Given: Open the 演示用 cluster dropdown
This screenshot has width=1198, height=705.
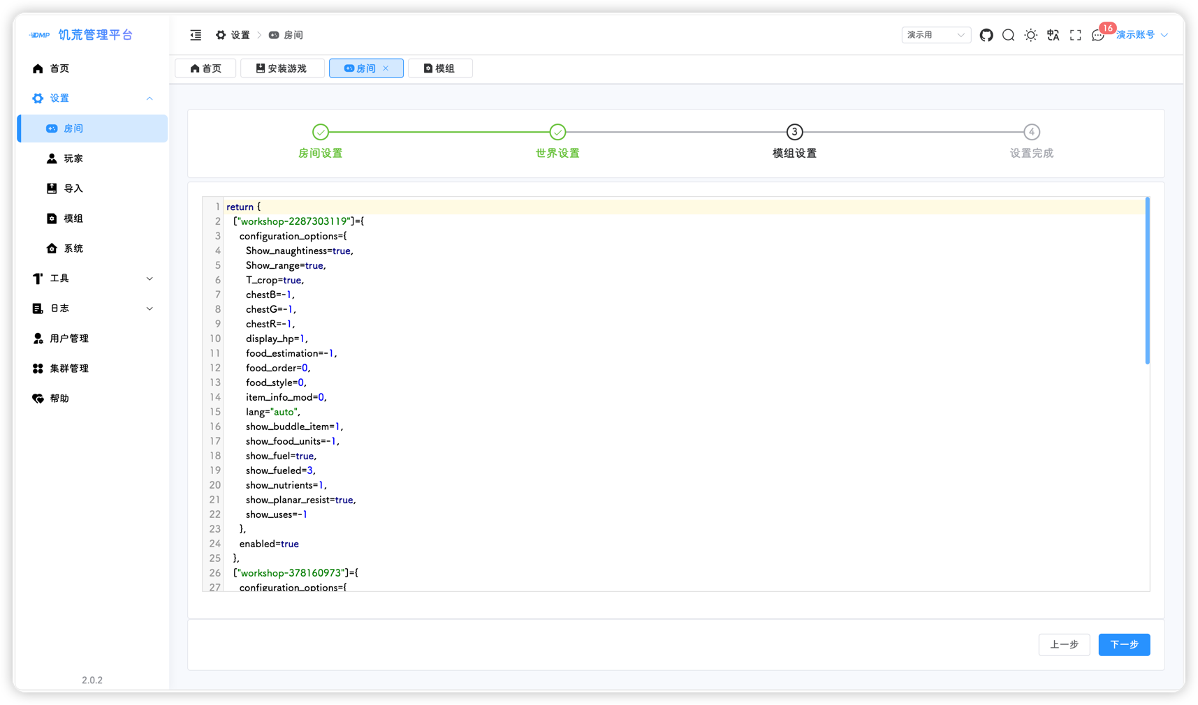Looking at the screenshot, I should tap(935, 35).
